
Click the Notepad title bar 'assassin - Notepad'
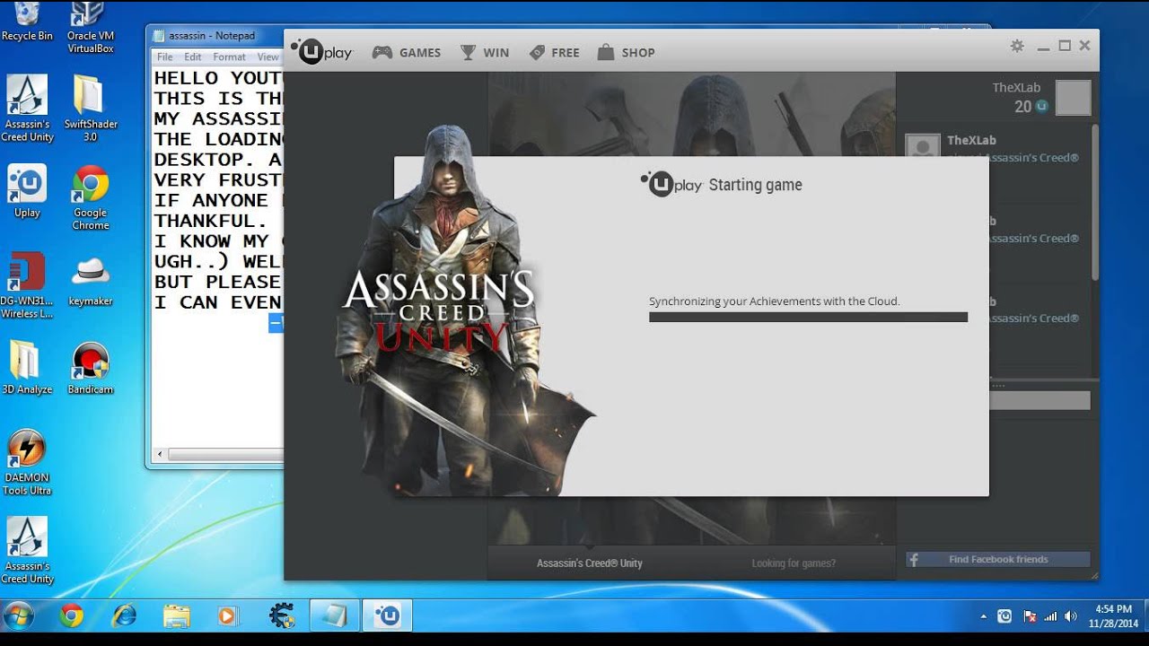click(213, 36)
